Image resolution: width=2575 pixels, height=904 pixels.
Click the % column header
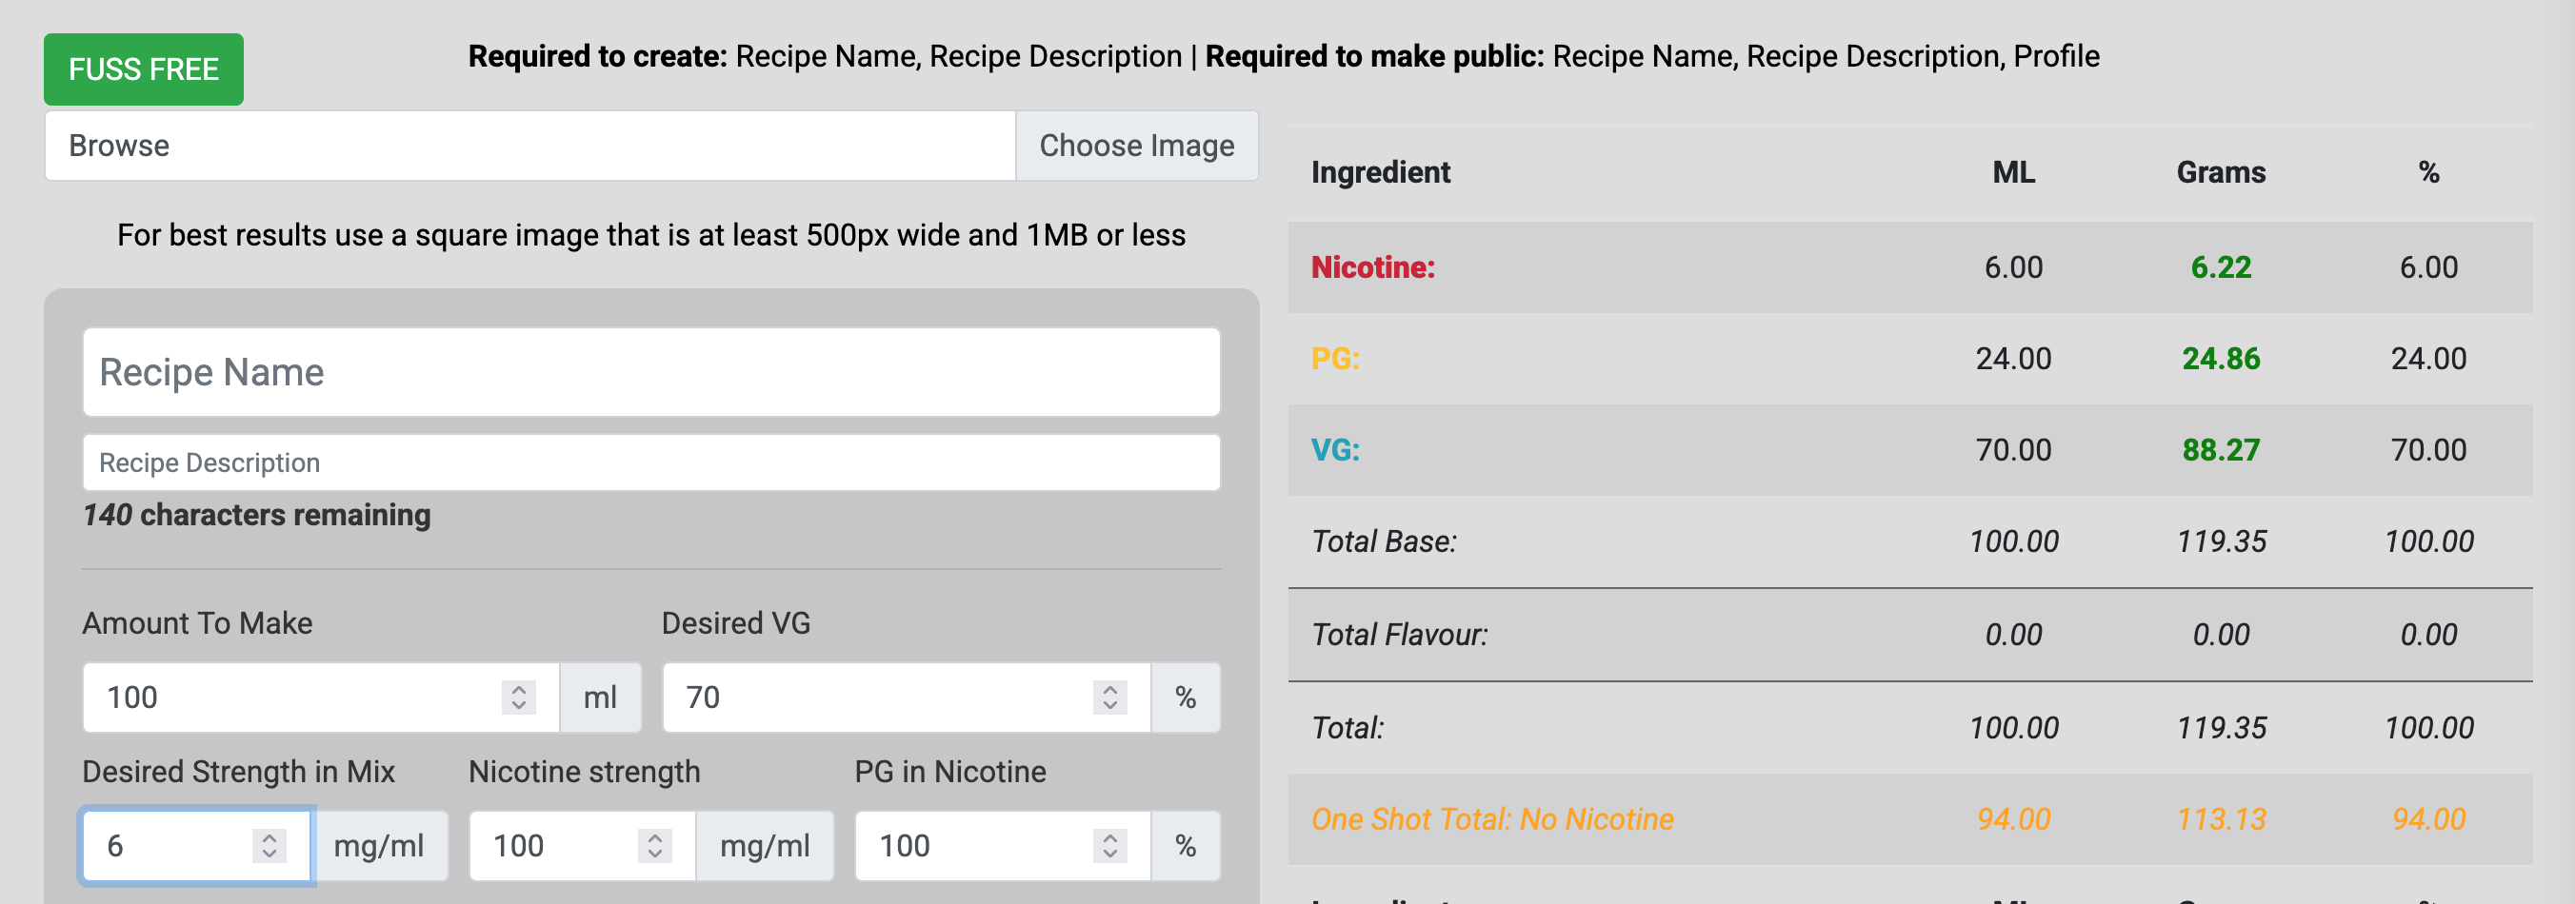[2429, 173]
